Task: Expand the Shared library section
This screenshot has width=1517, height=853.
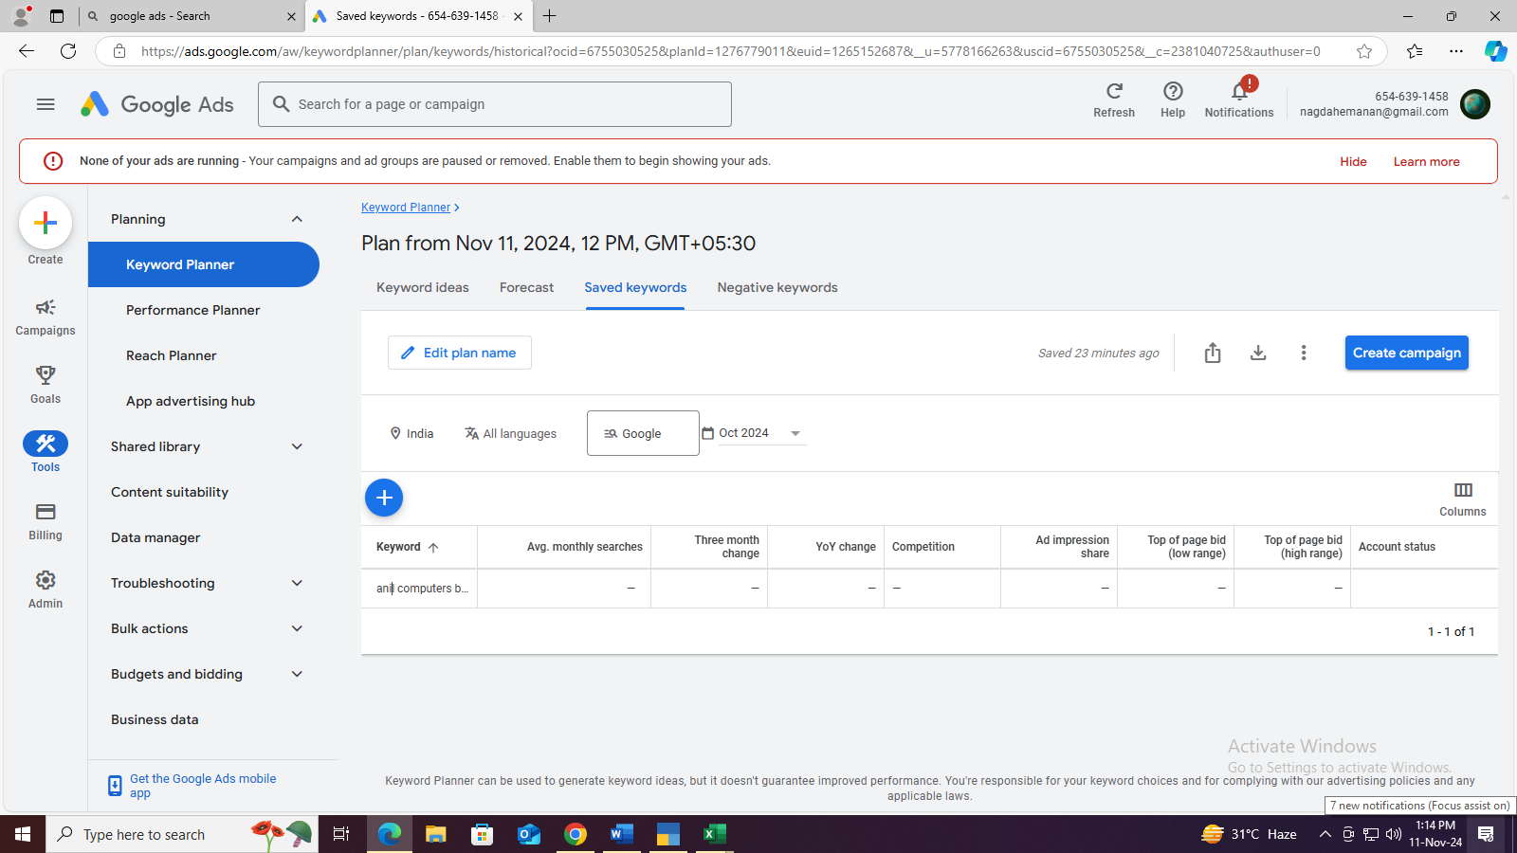Action: click(x=297, y=446)
